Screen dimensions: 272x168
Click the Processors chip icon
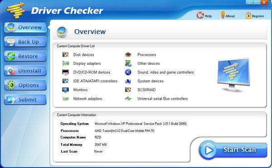128,55
